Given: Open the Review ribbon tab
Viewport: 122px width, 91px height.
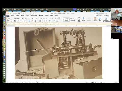Looking at the screenshot, I should [47, 16].
